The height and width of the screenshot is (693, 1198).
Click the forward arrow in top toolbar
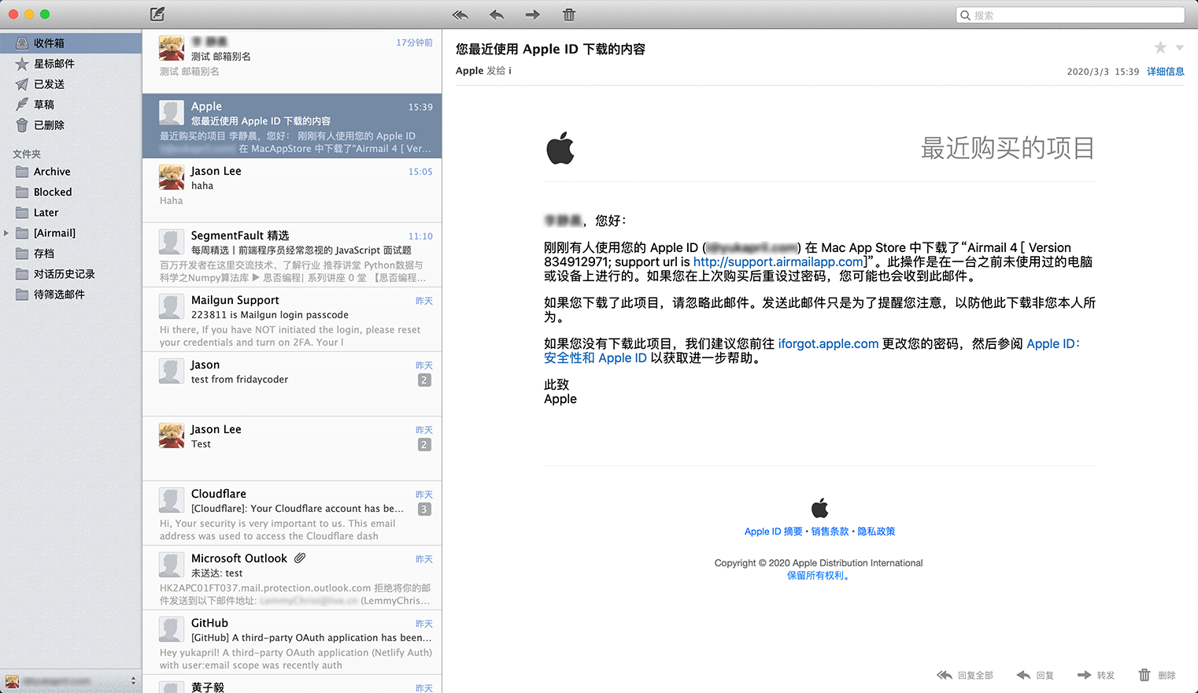pos(533,15)
